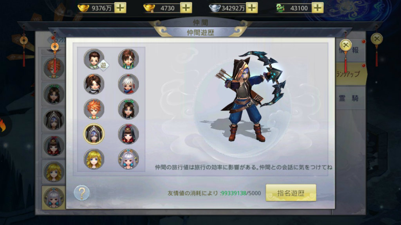
Task: Select silver-haired girl with blue ornaments in grid
Action: tap(128, 159)
